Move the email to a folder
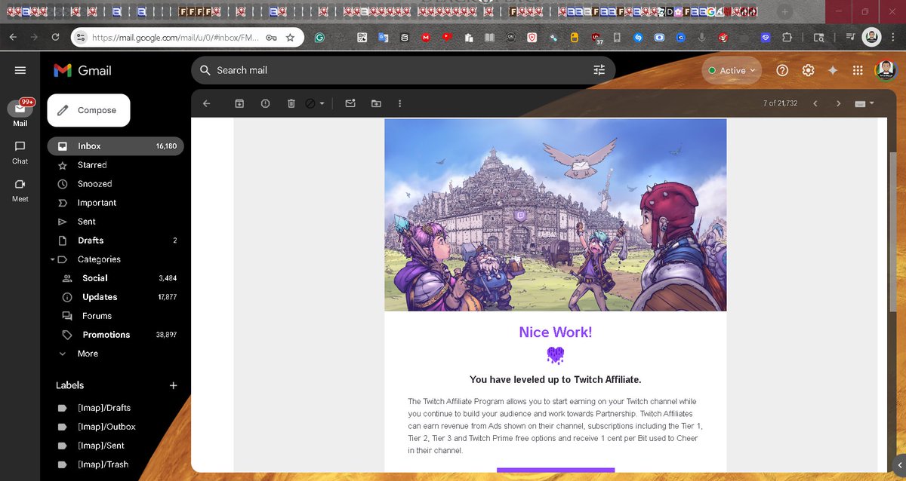Viewport: 906px width, 481px height. pos(376,103)
